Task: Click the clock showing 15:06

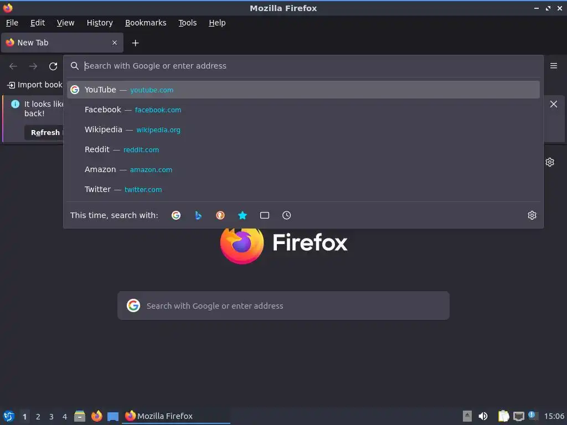Action: click(x=554, y=416)
